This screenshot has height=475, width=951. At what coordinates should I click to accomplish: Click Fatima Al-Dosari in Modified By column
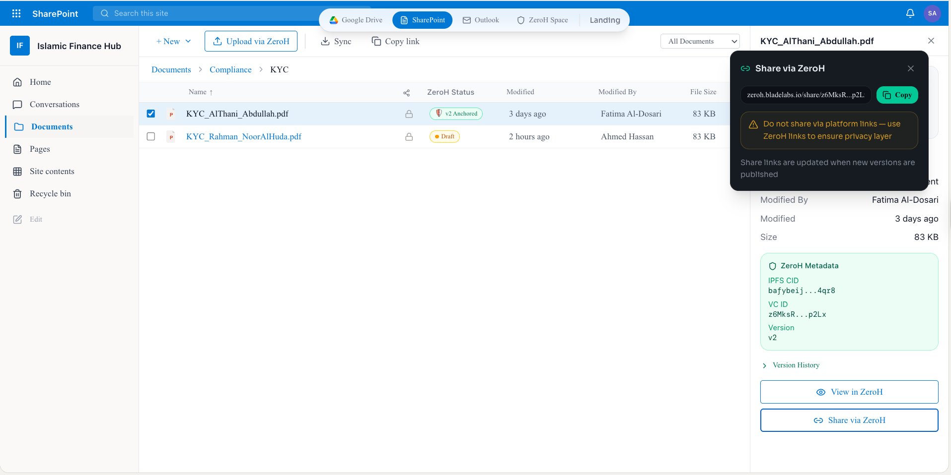(x=631, y=114)
